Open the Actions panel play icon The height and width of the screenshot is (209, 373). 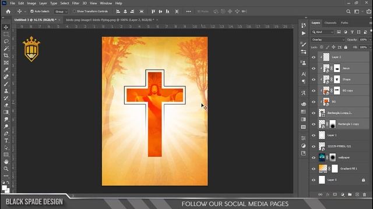(x=304, y=34)
